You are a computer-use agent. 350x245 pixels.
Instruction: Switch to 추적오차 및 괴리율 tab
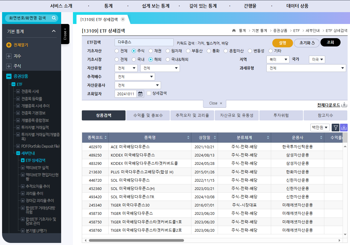point(192,115)
